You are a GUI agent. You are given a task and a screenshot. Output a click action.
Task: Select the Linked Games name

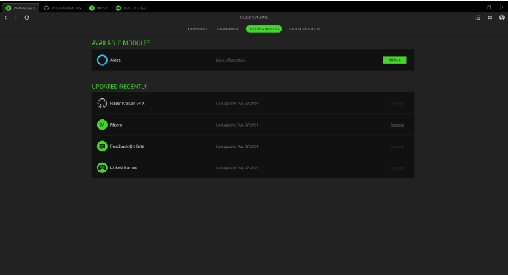123,168
